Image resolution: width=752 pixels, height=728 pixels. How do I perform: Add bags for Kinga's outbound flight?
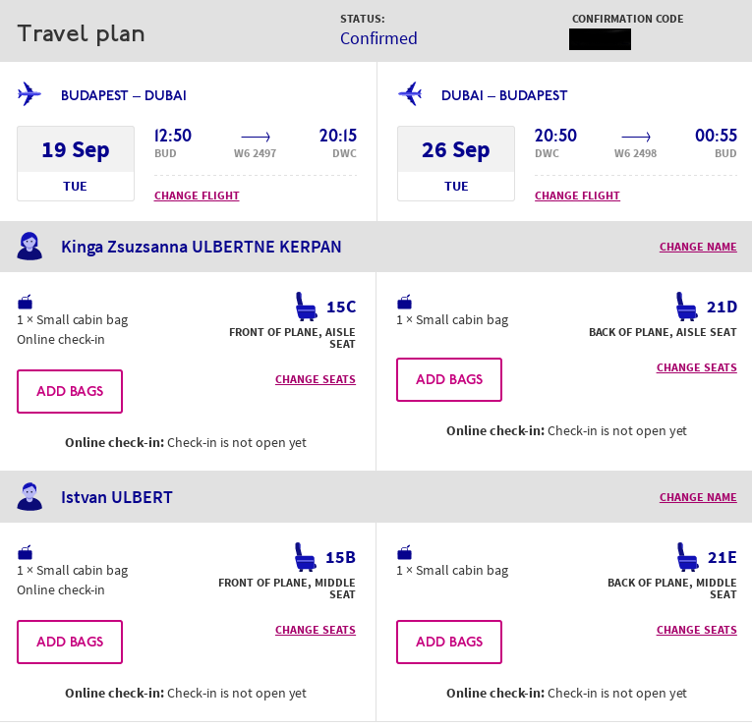[70, 391]
